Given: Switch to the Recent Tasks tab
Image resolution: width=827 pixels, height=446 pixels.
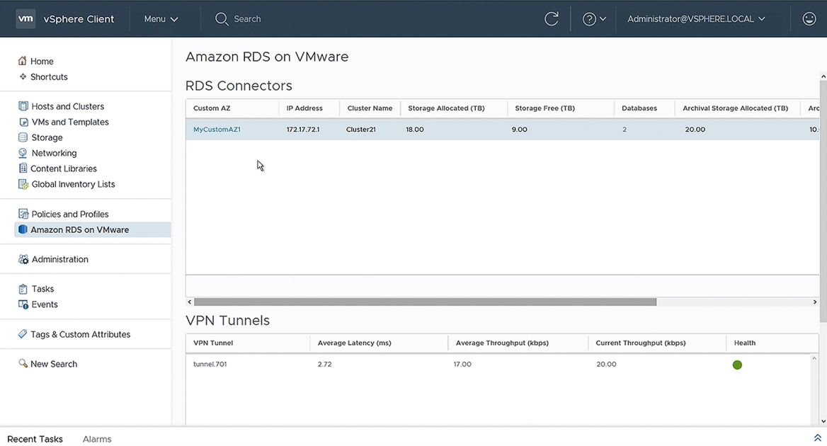Looking at the screenshot, I should coord(35,439).
